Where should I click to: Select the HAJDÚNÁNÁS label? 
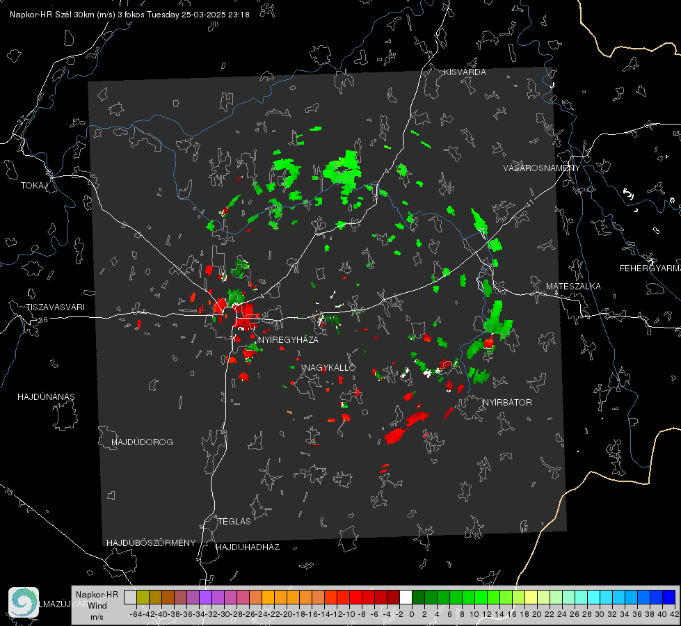[x=46, y=397]
